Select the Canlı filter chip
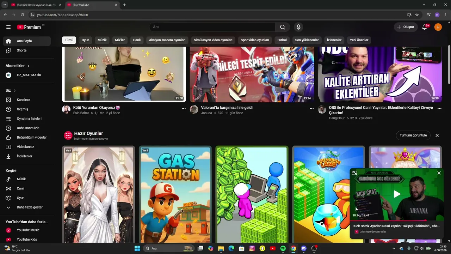Viewport: 451px width, 254px height. [137, 40]
